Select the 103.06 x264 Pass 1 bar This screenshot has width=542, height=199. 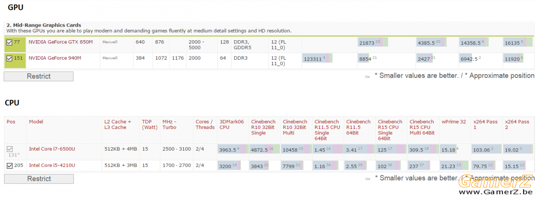[x=486, y=149]
